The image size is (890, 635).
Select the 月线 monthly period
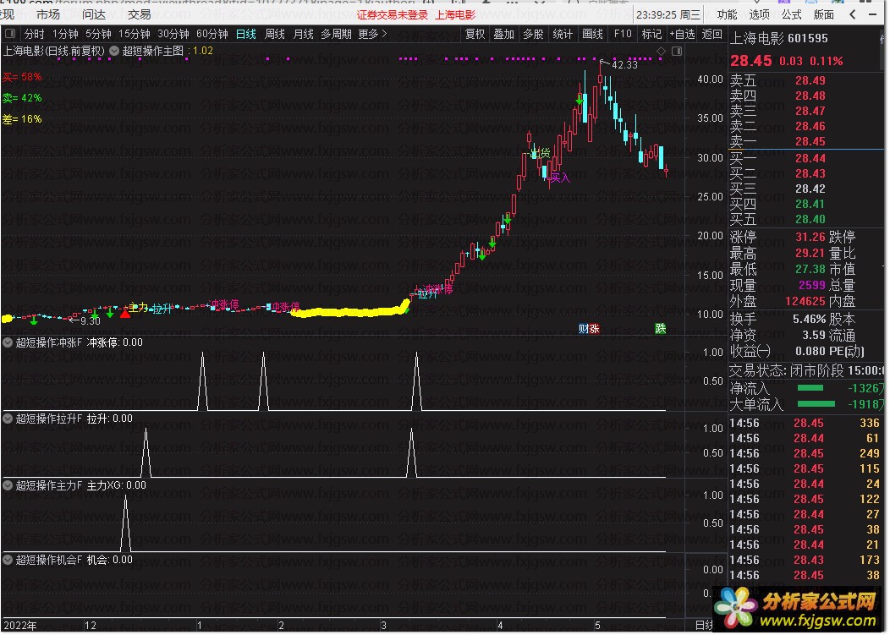coord(303,34)
